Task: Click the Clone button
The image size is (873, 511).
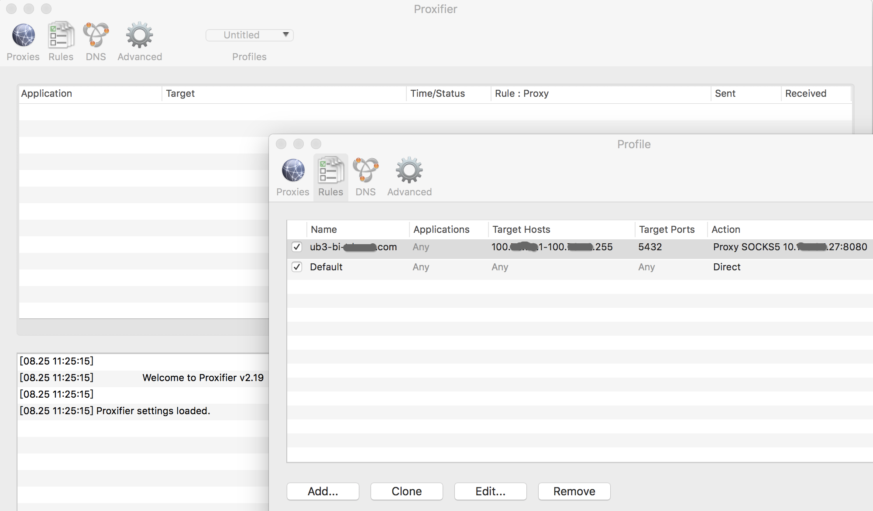Action: (407, 491)
